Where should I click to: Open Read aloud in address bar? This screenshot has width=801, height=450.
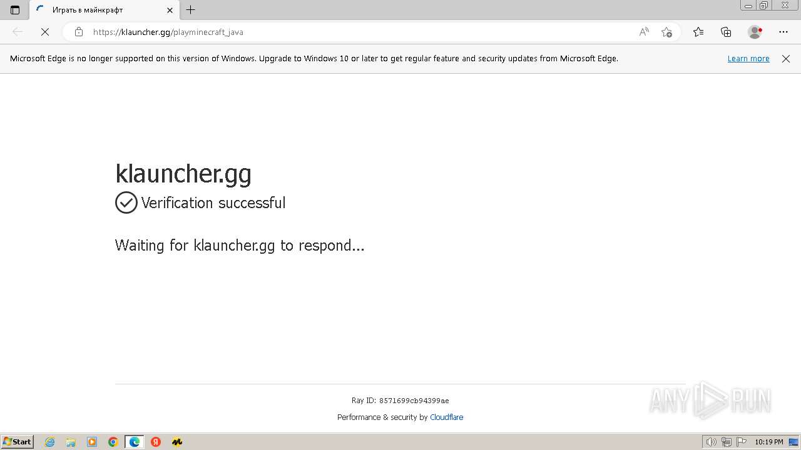point(644,32)
